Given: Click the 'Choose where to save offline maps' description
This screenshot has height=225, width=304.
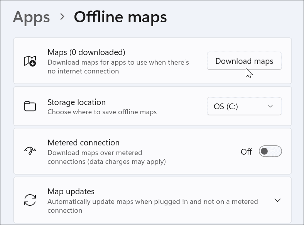Looking at the screenshot, I should point(102,112).
